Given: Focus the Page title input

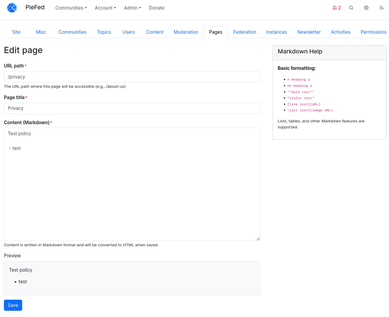Looking at the screenshot, I should point(132,108).
